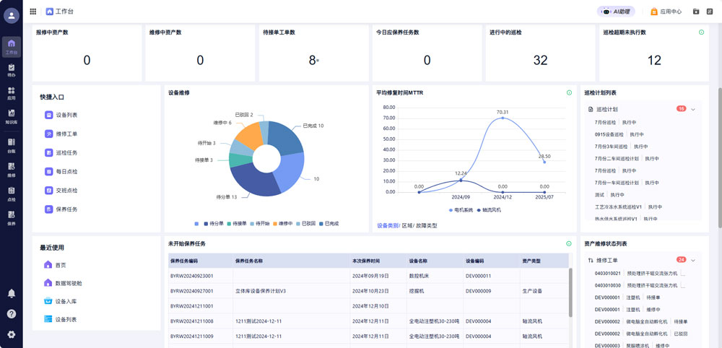
Task: Click the app grid launcher icon
Action: [33, 12]
